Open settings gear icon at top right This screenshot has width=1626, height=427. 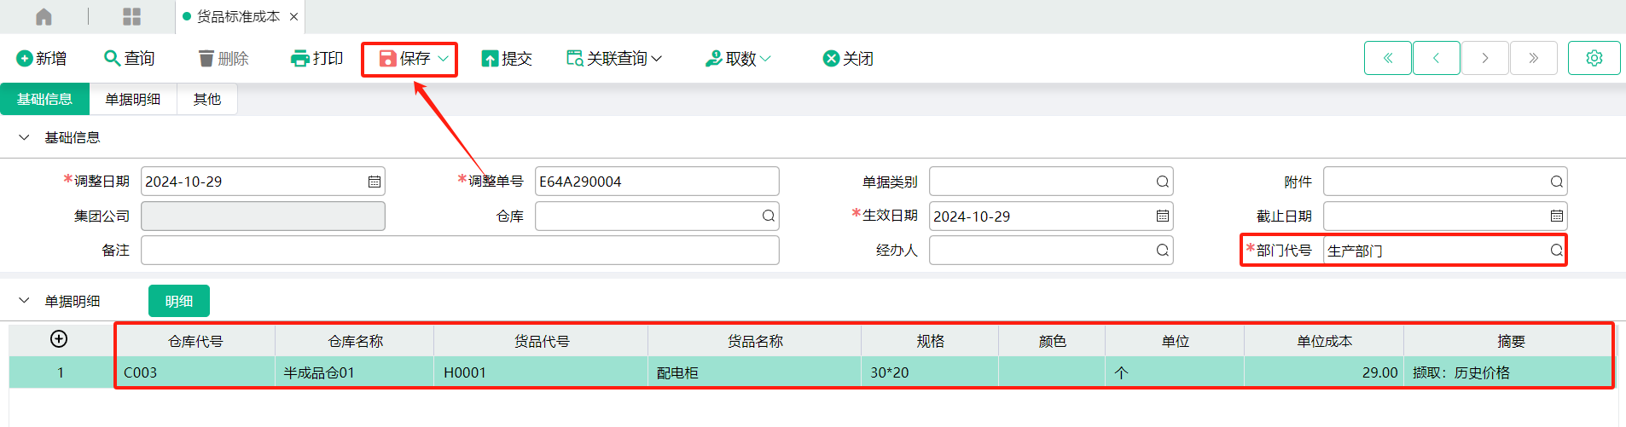[1594, 58]
